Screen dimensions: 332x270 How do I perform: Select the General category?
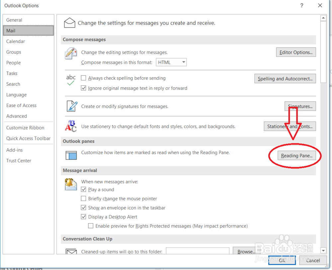(x=28, y=20)
